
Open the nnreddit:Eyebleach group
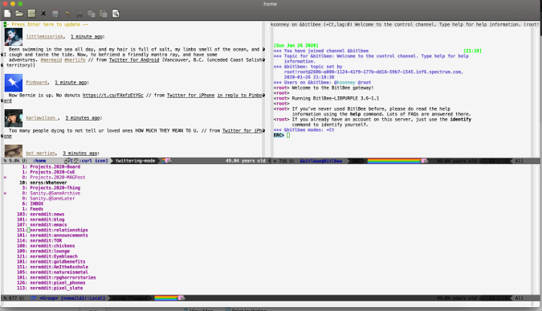(x=54, y=256)
